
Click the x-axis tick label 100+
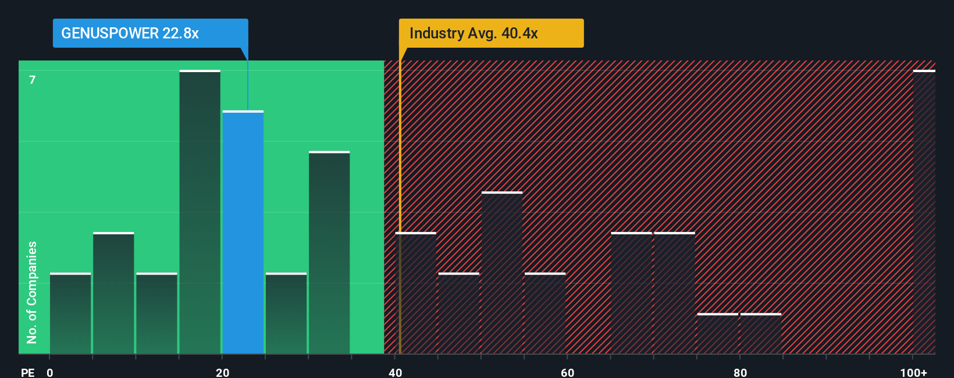[x=914, y=373]
